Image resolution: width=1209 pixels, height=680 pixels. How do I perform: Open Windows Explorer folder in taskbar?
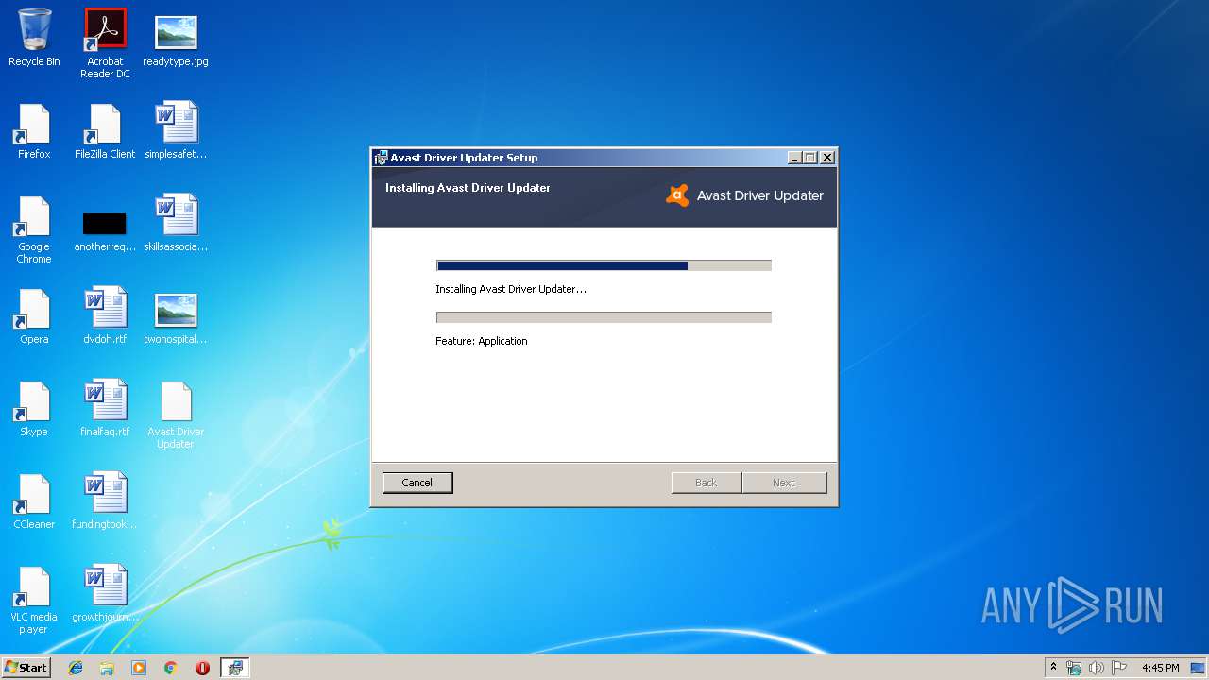click(107, 668)
